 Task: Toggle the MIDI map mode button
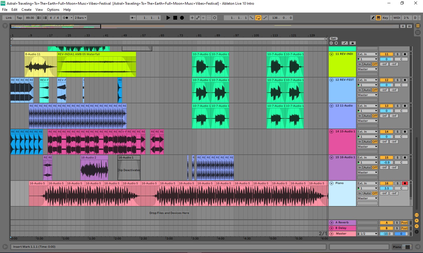point(397,18)
